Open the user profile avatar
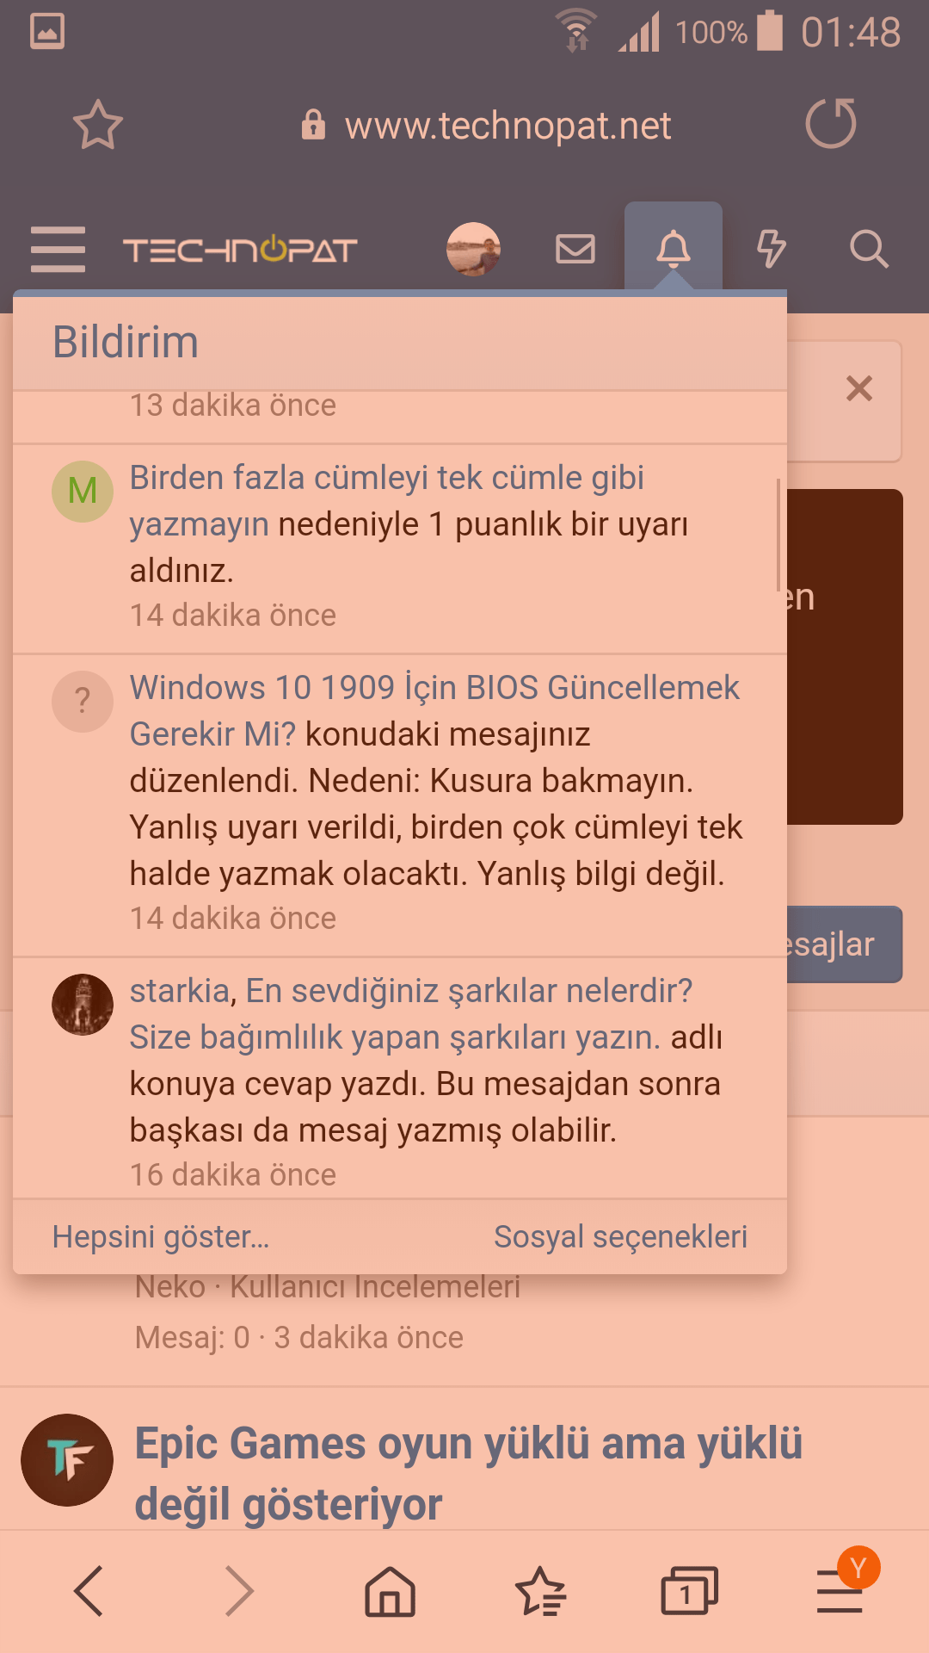 [474, 250]
